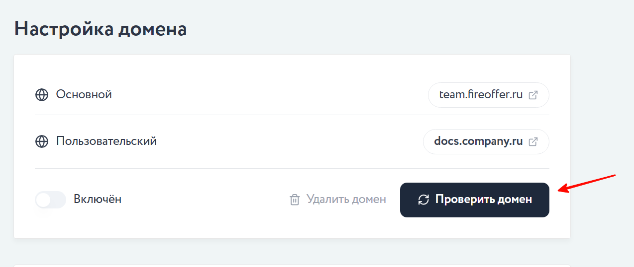Open the team.fireoffer.ru domain link
Image resolution: width=634 pixels, height=267 pixels.
(481, 95)
